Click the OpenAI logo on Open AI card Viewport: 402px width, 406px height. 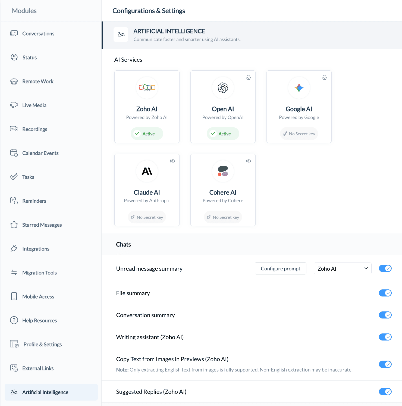[223, 88]
